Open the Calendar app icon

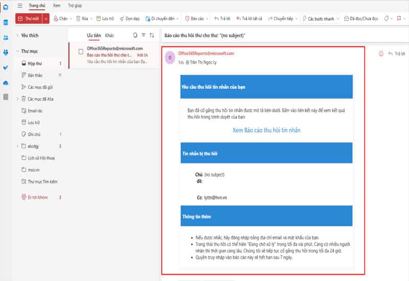click(6, 22)
